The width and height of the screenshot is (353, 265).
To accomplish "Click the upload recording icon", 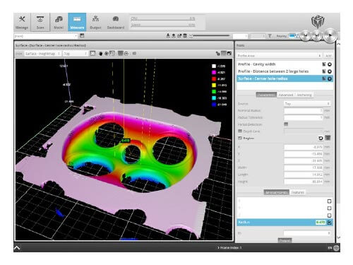I will [174, 35].
